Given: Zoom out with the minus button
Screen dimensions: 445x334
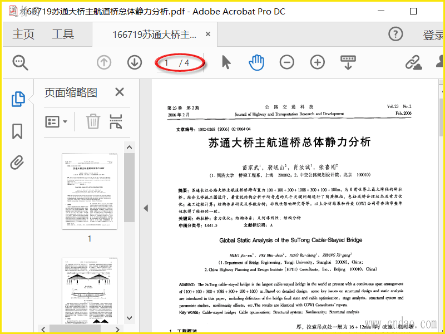Looking at the screenshot, I should coord(287,62).
